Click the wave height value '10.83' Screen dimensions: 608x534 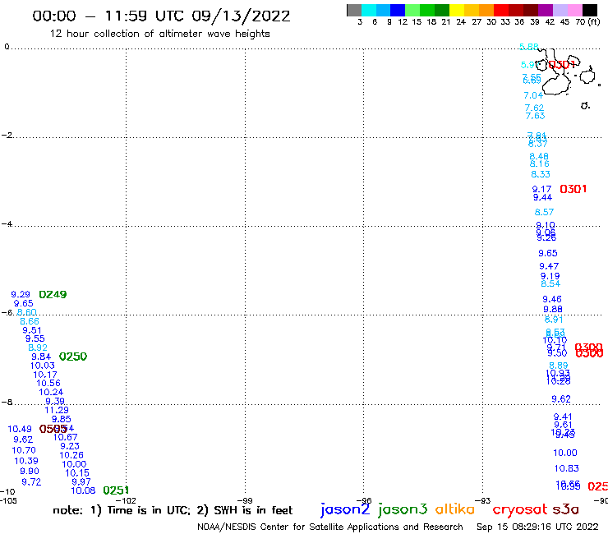(567, 468)
